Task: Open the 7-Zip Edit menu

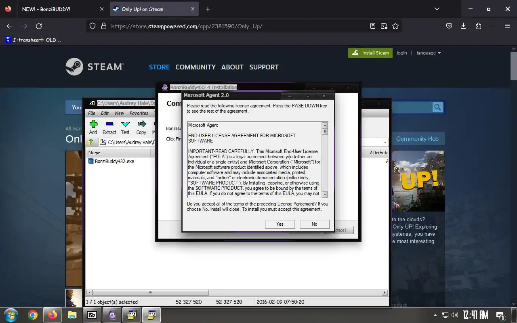Action: pos(105,113)
